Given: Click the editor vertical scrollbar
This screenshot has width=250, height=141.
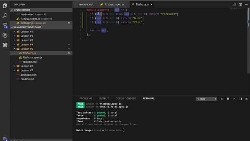Looking at the screenshot, I should pyautogui.click(x=248, y=41).
